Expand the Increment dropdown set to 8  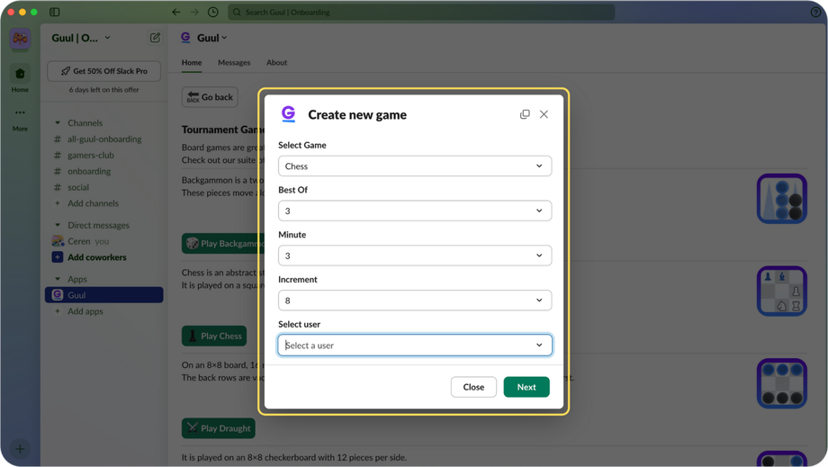tap(414, 301)
